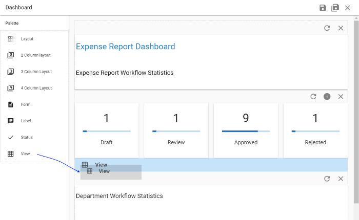
Task: Click the Dashboard title text
Action: point(19,8)
